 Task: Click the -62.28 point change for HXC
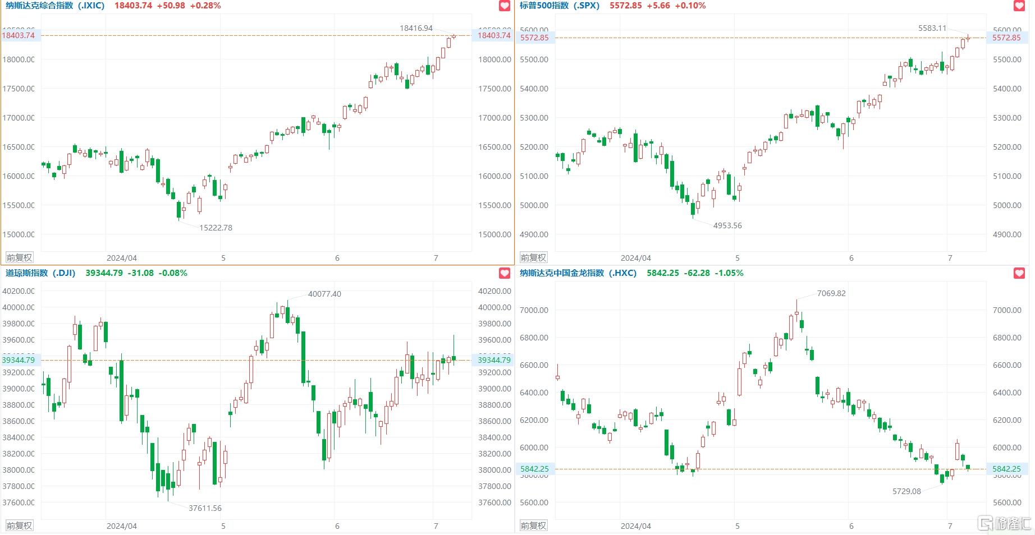(x=697, y=273)
